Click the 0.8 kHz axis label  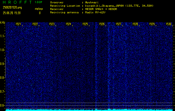click(x=2, y=78)
